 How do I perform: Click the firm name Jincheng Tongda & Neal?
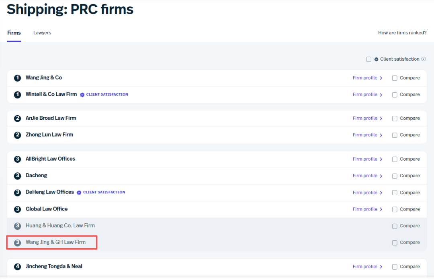click(x=54, y=266)
